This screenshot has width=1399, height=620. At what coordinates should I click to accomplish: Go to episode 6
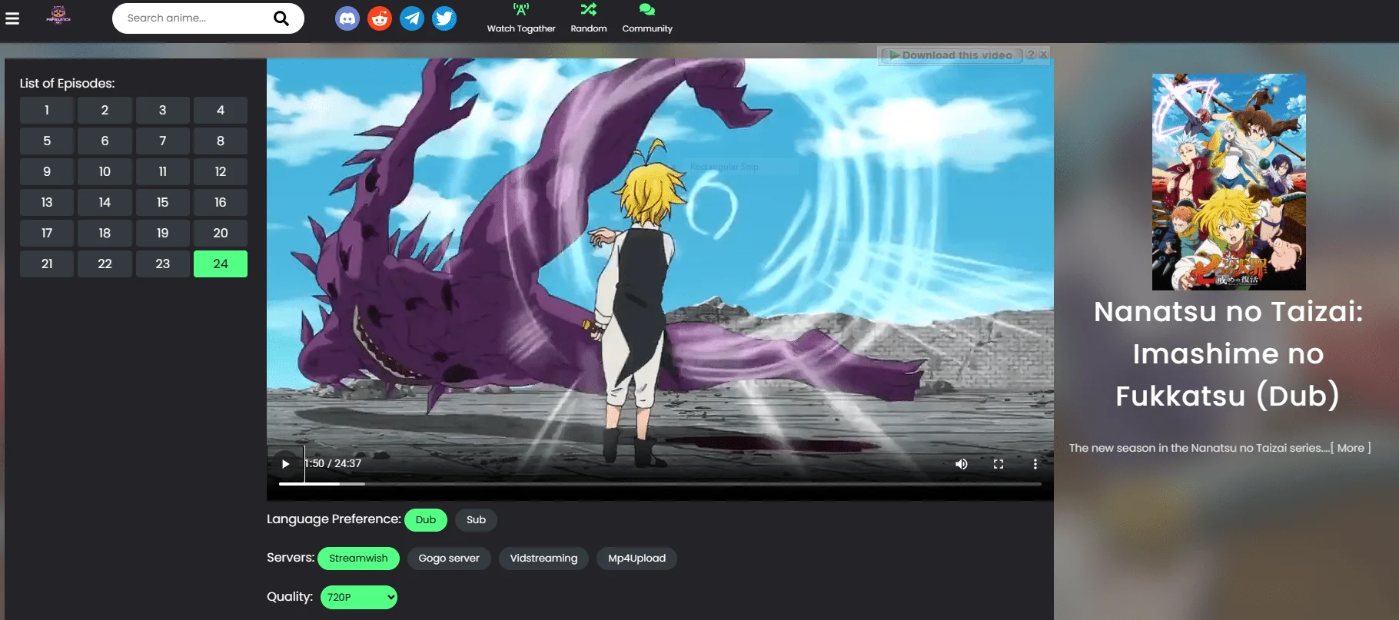(x=105, y=141)
